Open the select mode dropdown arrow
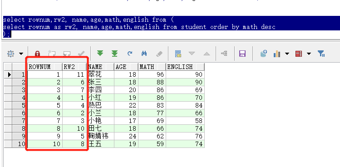Screen dimensions: 340x167 (x=21, y=54)
